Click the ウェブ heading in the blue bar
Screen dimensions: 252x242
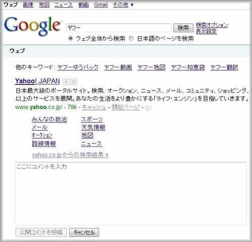pyautogui.click(x=17, y=51)
